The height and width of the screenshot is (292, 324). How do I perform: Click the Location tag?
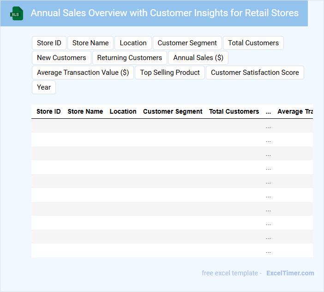coord(133,43)
